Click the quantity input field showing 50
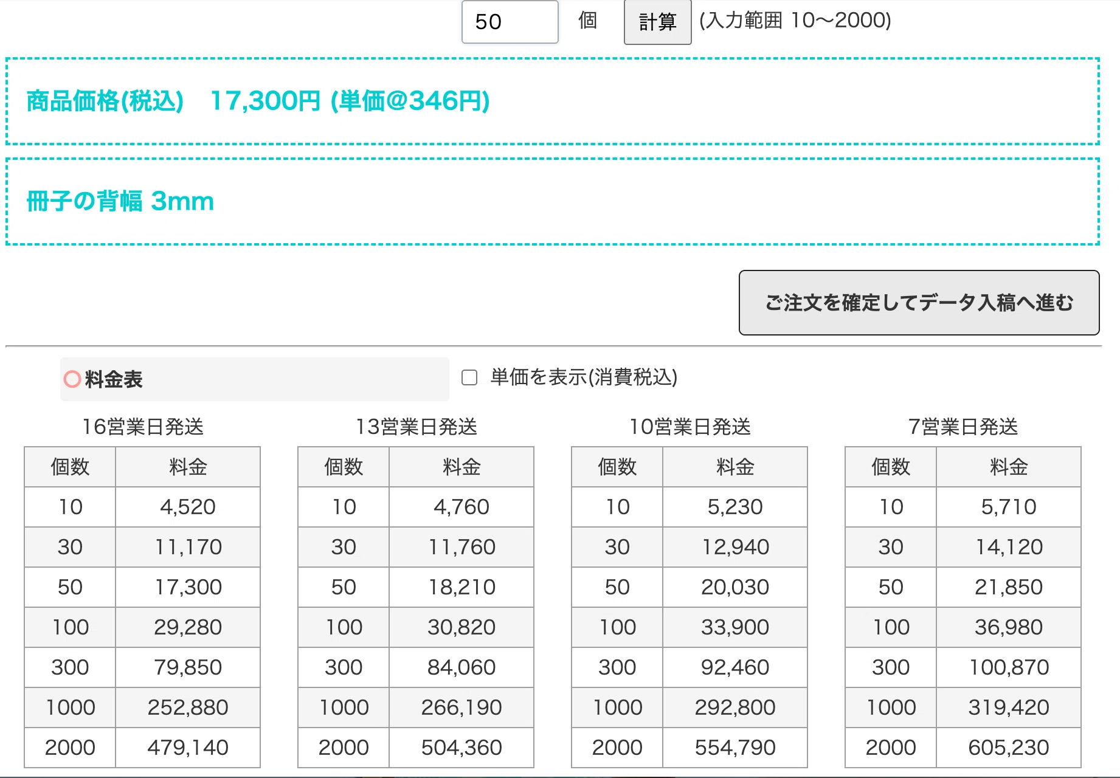This screenshot has width=1120, height=778. (x=510, y=22)
